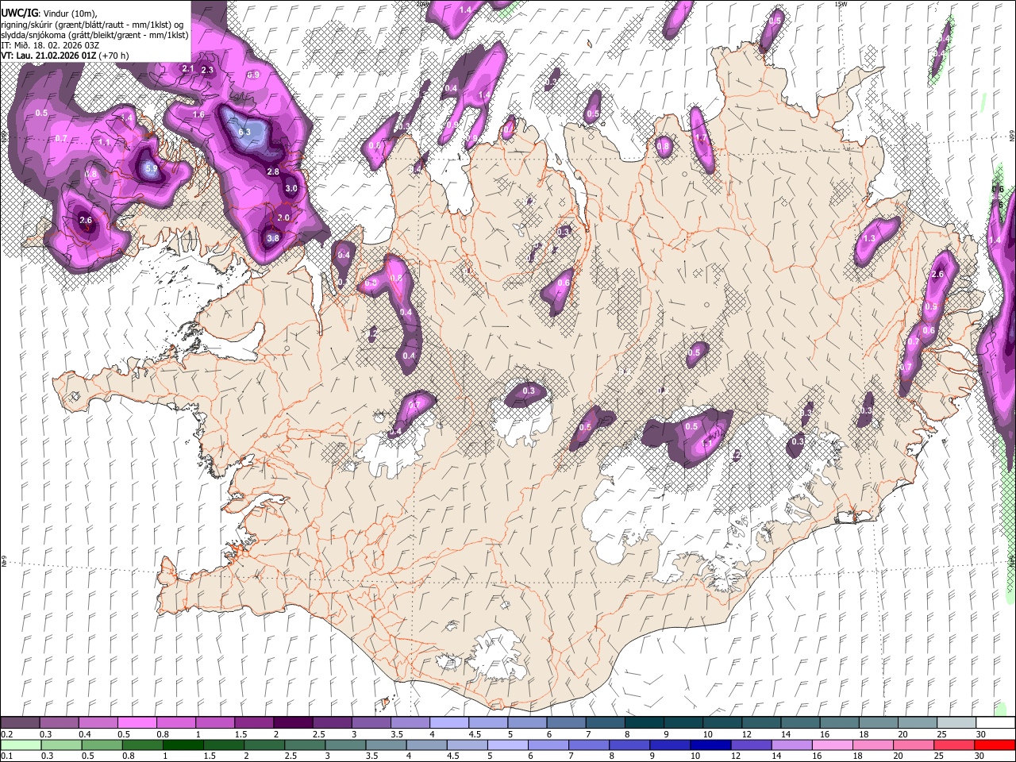The image size is (1016, 762).
Task: Click the 1.7 value label on the map
Action: tap(701, 138)
